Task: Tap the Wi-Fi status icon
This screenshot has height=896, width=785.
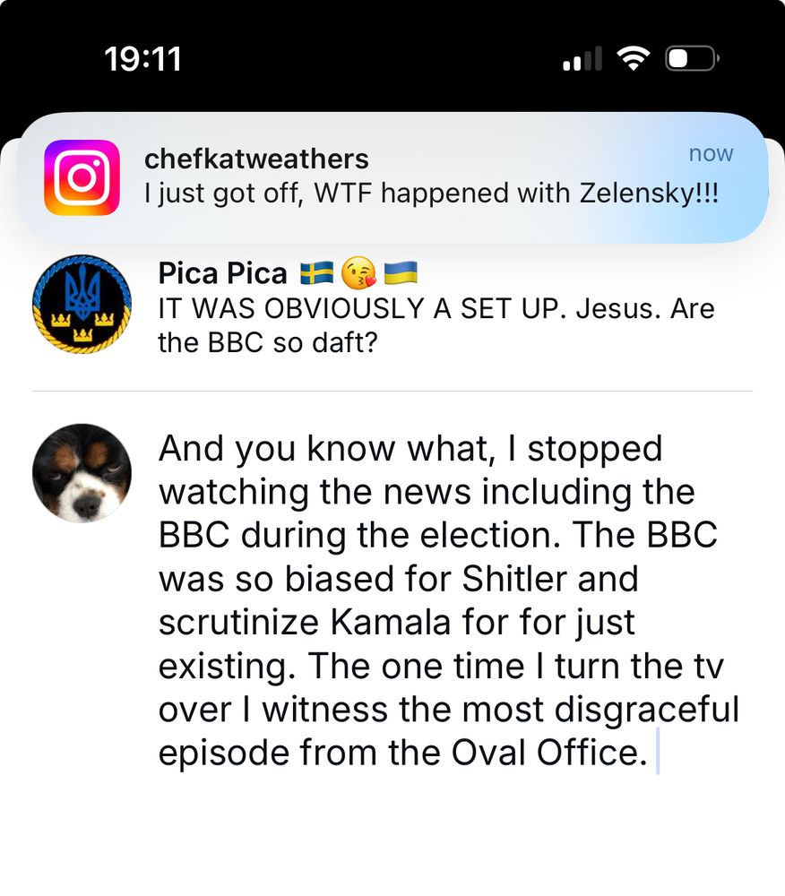Action: point(633,58)
